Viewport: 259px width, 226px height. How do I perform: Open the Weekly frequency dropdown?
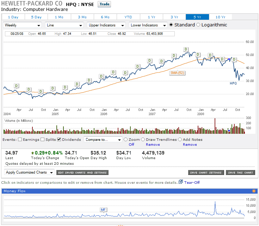pyautogui.click(x=22, y=25)
